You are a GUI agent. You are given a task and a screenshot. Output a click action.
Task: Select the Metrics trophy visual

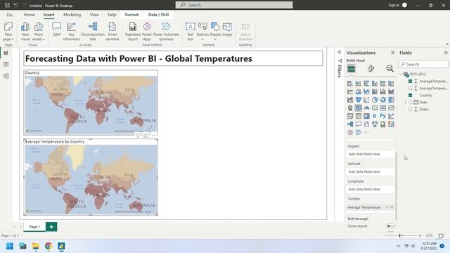point(375,124)
